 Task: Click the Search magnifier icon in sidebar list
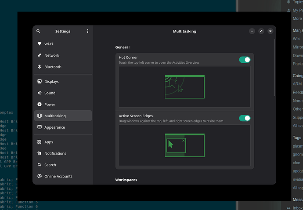click(x=40, y=165)
